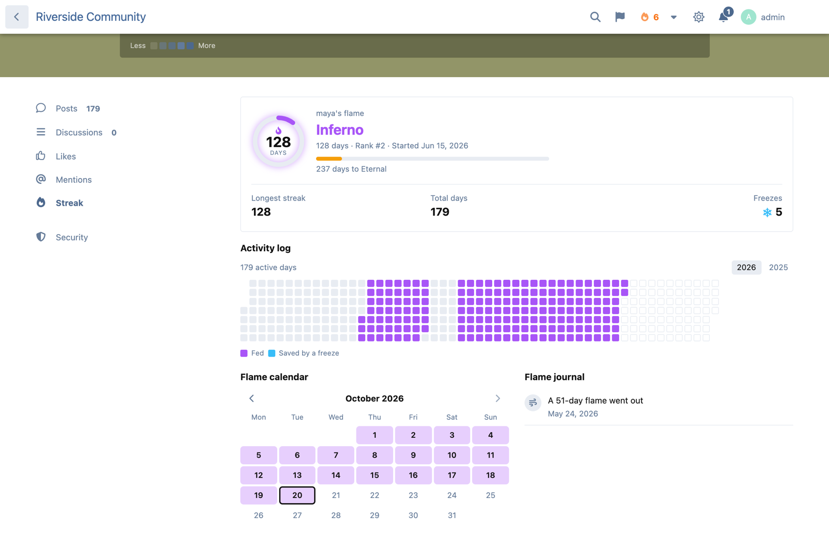Open the admin user menu
The width and height of the screenshot is (829, 557).
763,17
